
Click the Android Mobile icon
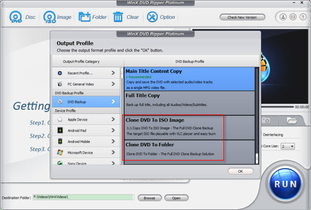60,141
